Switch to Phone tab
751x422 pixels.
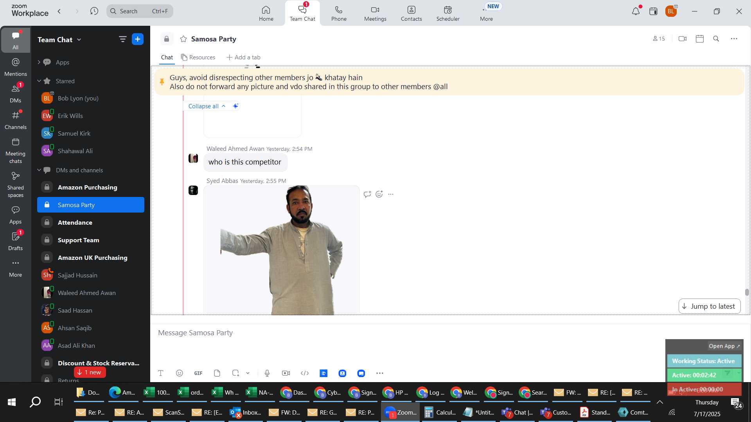point(339,13)
